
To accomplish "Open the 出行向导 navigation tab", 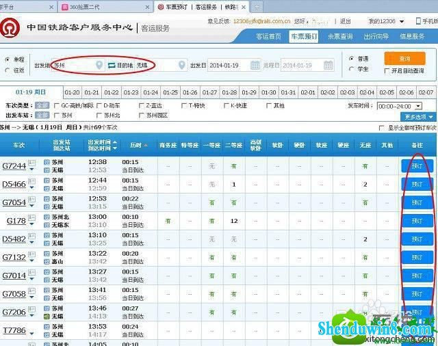I will coord(376,36).
